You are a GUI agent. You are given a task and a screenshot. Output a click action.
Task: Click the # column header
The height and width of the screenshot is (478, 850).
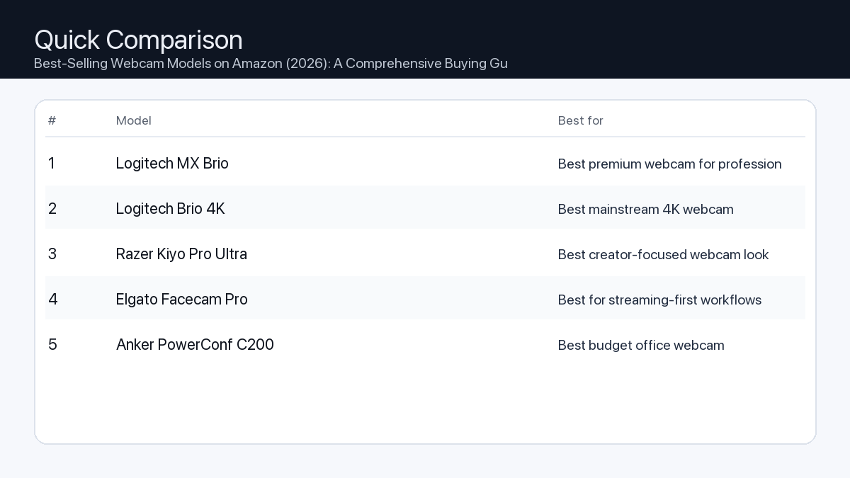(52, 120)
